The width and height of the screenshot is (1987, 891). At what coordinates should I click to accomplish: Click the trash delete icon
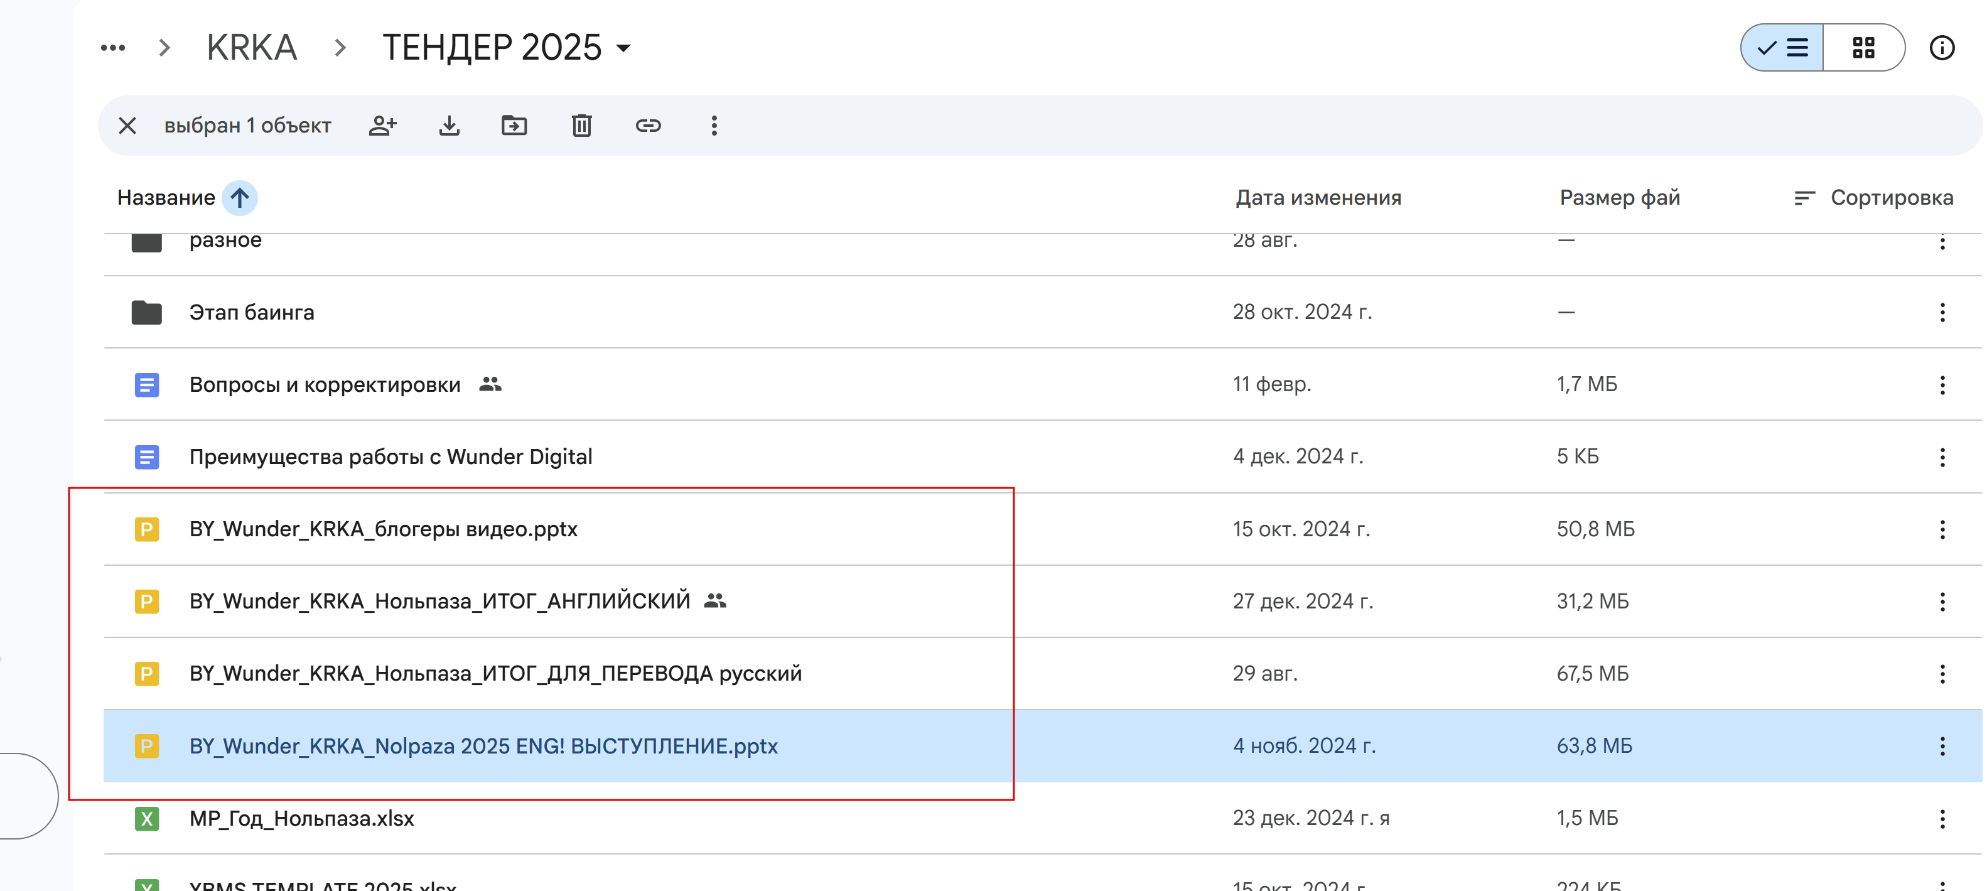point(581,126)
